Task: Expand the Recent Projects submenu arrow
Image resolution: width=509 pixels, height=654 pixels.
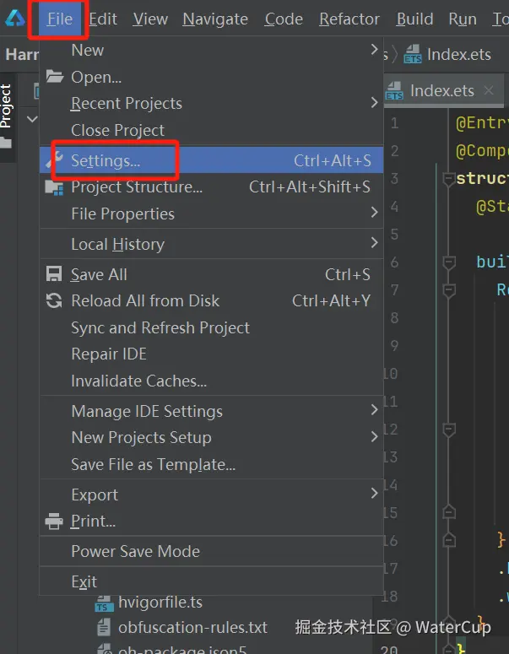Action: tap(374, 103)
